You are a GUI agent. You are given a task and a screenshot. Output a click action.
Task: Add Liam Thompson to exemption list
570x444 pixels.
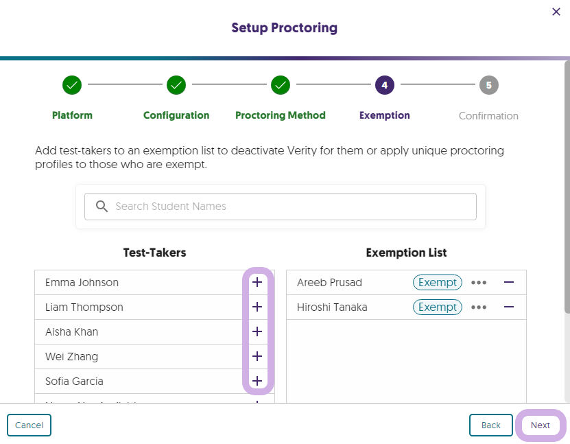(x=257, y=307)
